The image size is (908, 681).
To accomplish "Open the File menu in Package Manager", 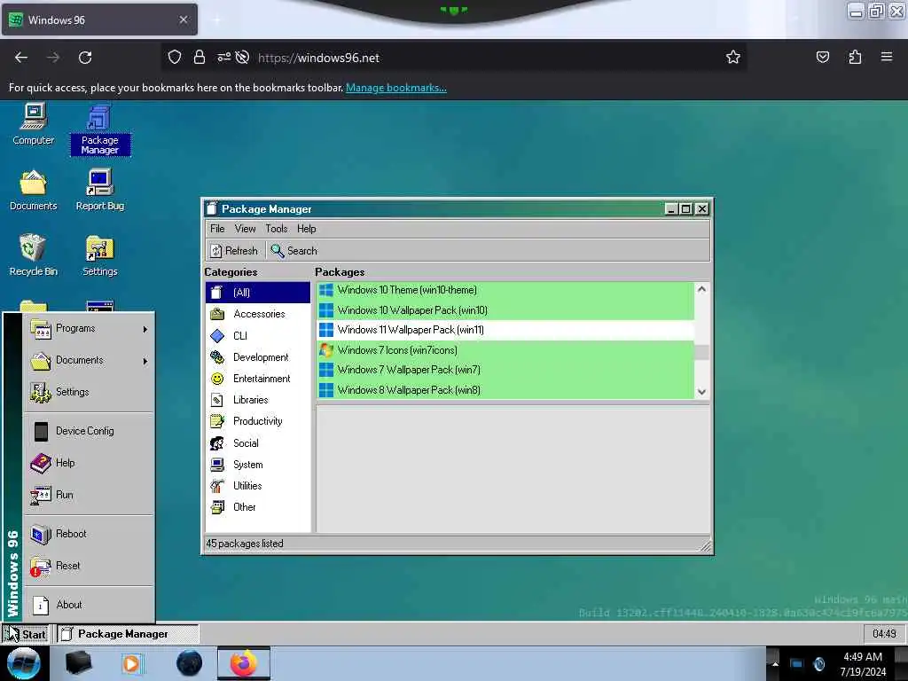I will (217, 229).
